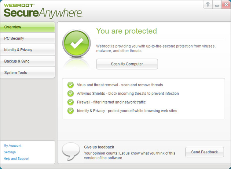Image resolution: width=231 pixels, height=169 pixels.
Task: Click the green check beside Identity & Privacy status
Action: [x=70, y=111]
